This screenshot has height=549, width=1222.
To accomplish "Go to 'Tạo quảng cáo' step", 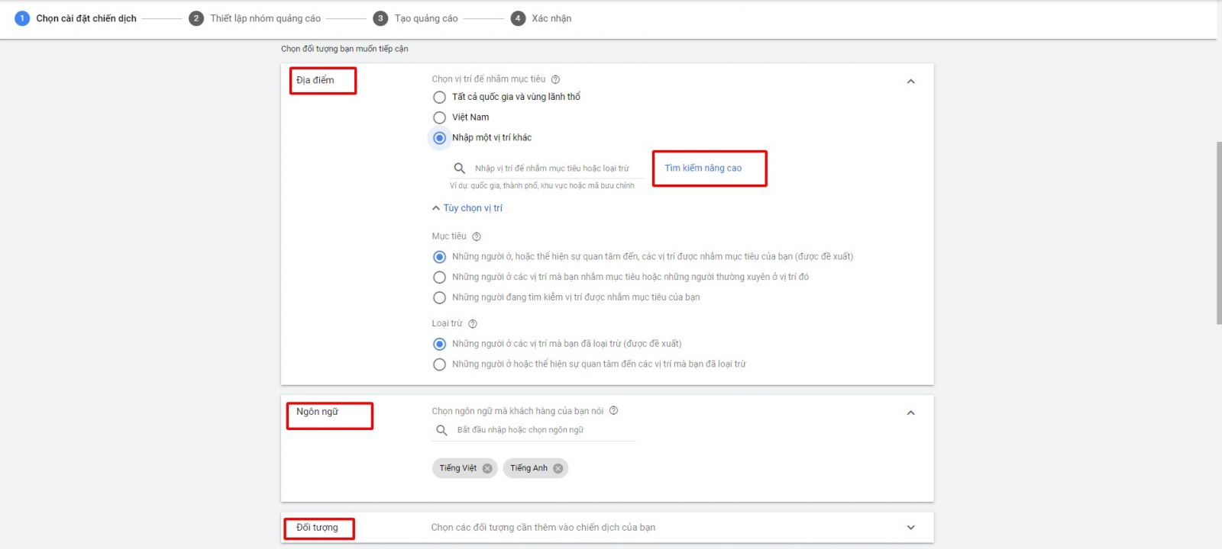I will (x=426, y=18).
